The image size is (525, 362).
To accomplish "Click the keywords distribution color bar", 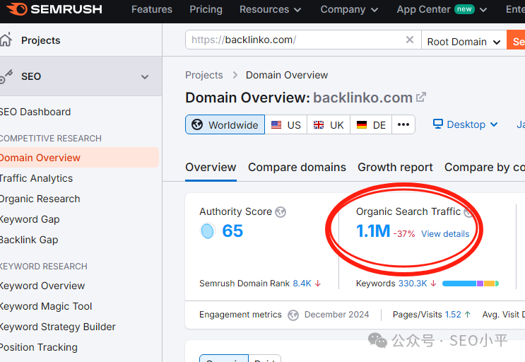I will pos(471,284).
